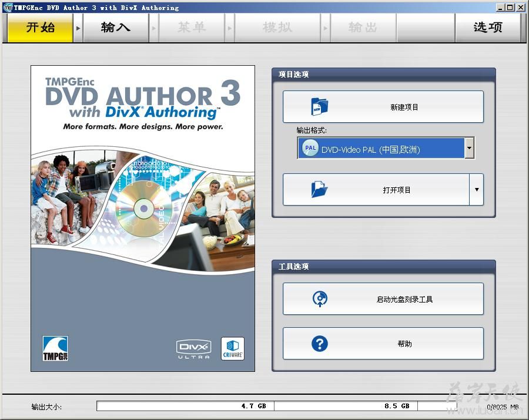Click the TMPG logo on the cover
Image resolution: width=529 pixels, height=420 pixels.
(55, 348)
